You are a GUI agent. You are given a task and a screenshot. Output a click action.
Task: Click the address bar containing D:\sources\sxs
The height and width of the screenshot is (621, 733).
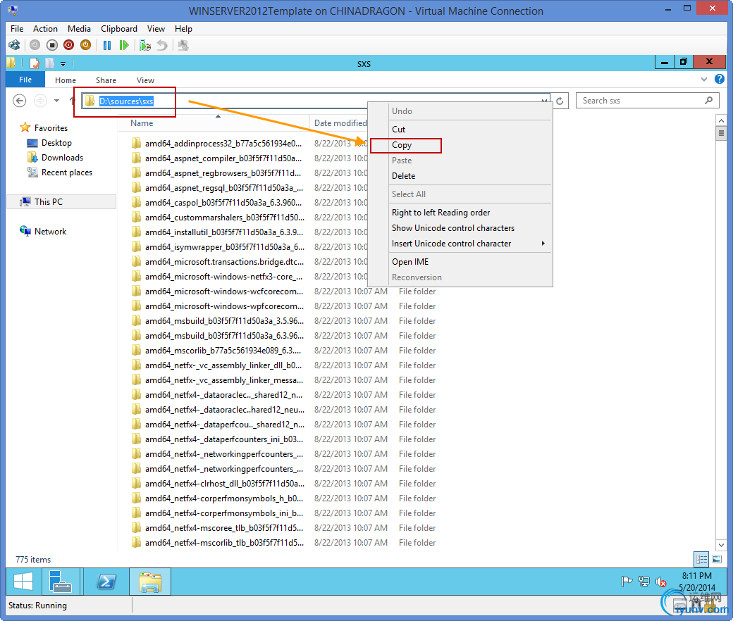[316, 101]
